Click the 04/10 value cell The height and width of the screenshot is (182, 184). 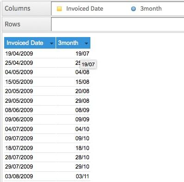[73, 129]
